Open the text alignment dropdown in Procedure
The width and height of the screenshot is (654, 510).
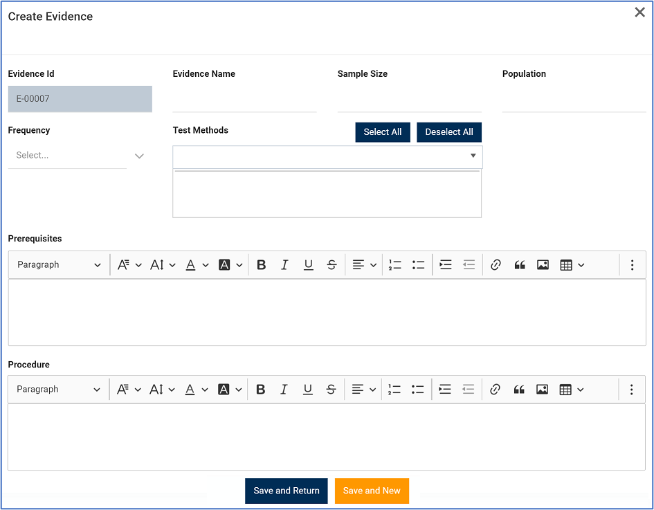[363, 389]
